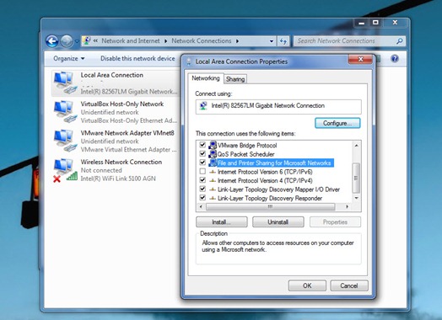Click Disable this network device
The width and height of the screenshot is (442, 320).
click(x=137, y=59)
